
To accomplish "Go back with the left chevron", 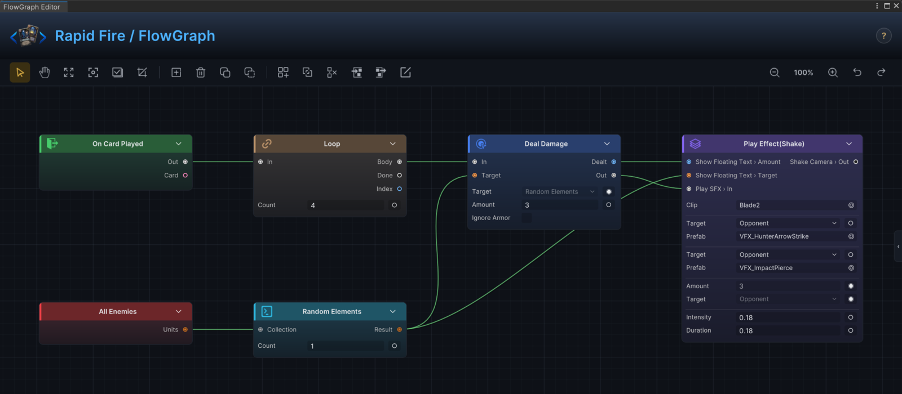I will click(x=14, y=38).
